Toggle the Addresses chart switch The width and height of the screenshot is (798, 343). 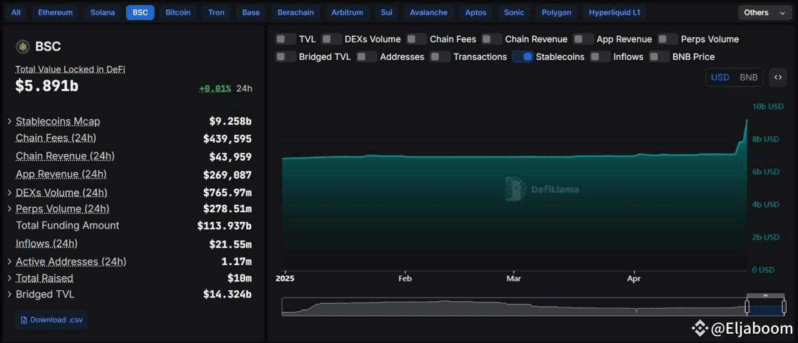tap(367, 57)
